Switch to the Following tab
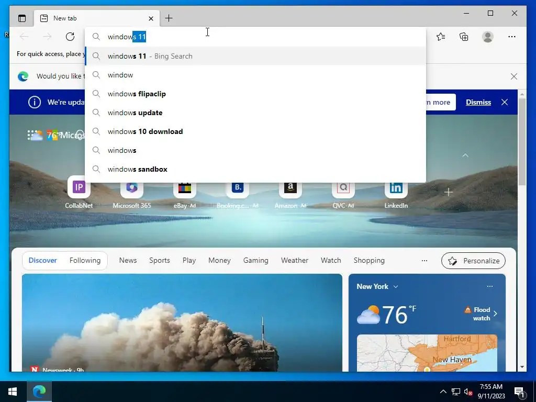Image resolution: width=536 pixels, height=402 pixels. (85, 261)
